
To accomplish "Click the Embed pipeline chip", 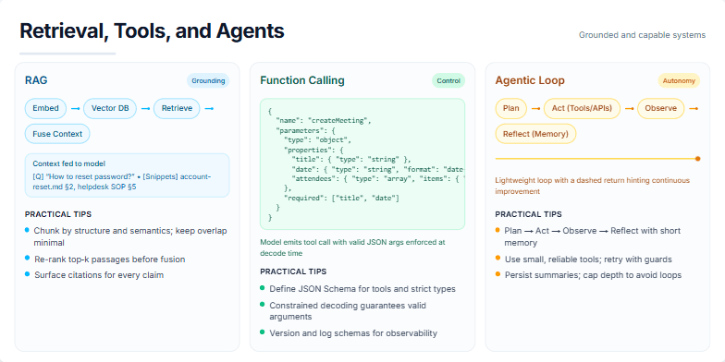I will pyautogui.click(x=46, y=109).
